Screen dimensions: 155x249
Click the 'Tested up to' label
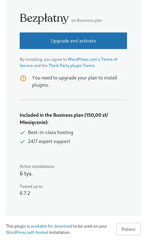31,186
